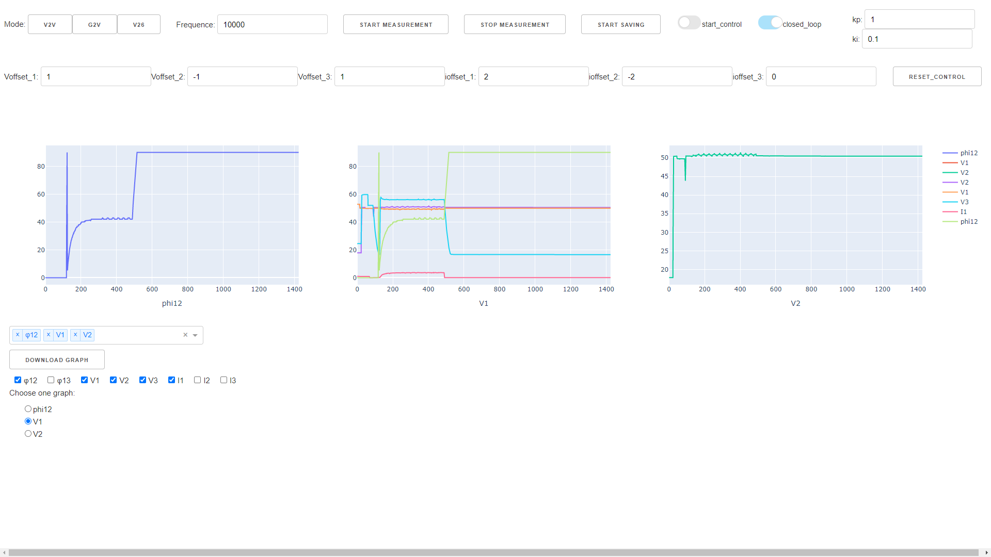Select the phi12 radio option

click(28, 408)
